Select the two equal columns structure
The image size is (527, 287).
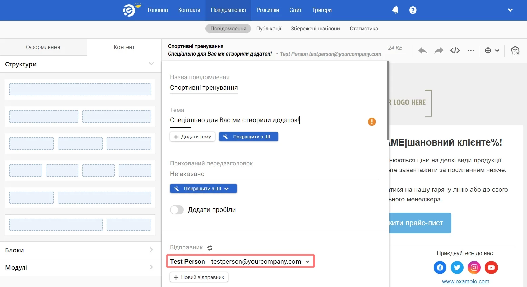80,116
